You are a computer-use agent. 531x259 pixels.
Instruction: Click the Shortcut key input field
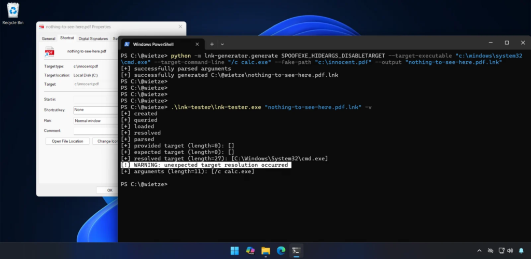pos(95,110)
